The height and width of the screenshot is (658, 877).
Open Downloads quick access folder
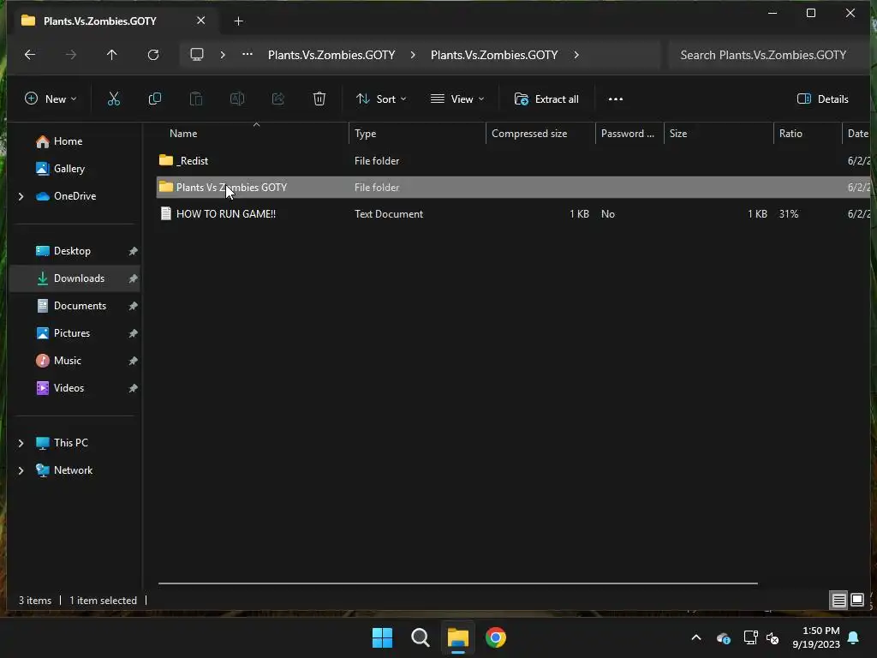click(79, 278)
